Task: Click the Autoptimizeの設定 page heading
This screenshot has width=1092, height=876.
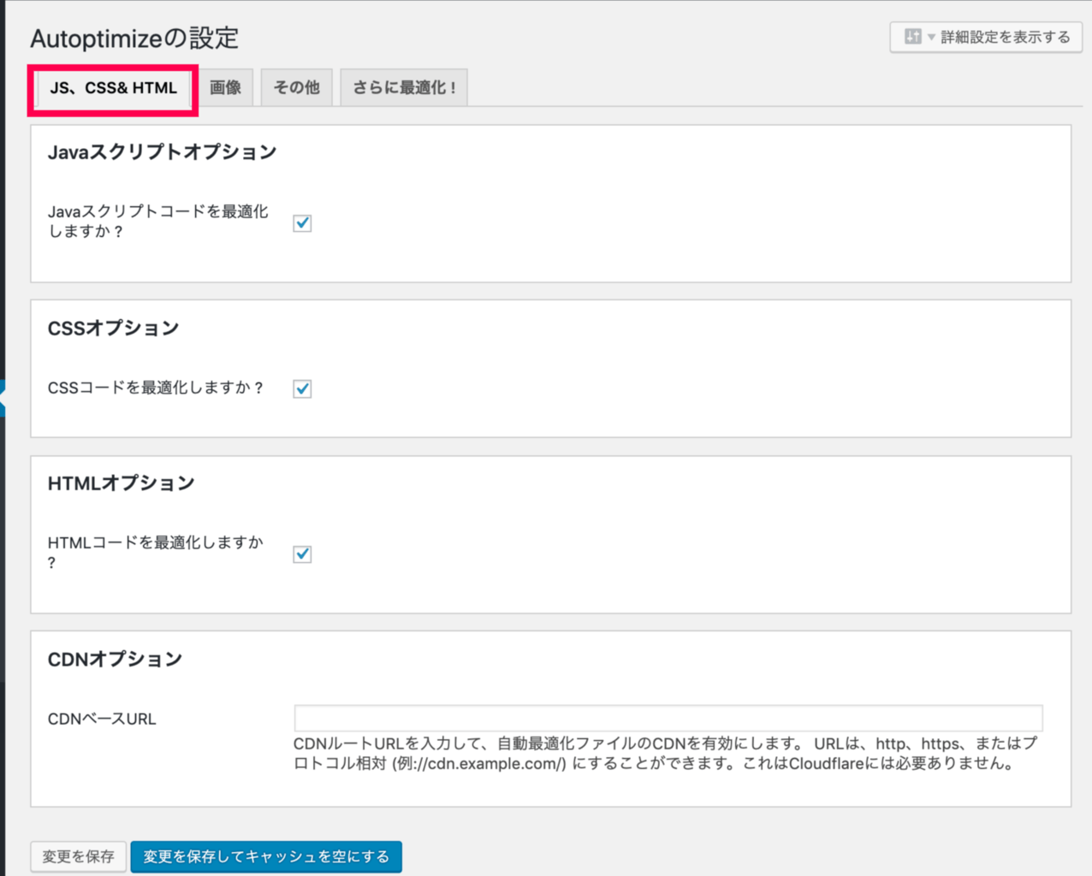Action: 134,38
